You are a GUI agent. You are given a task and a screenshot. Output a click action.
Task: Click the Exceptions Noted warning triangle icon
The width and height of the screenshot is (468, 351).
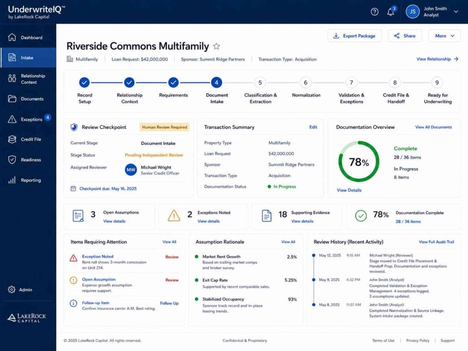174,216
